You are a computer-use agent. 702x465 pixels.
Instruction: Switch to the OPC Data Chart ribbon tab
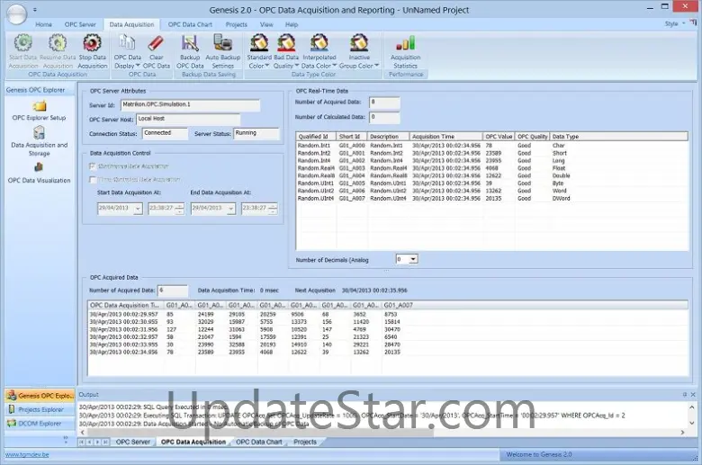click(190, 24)
